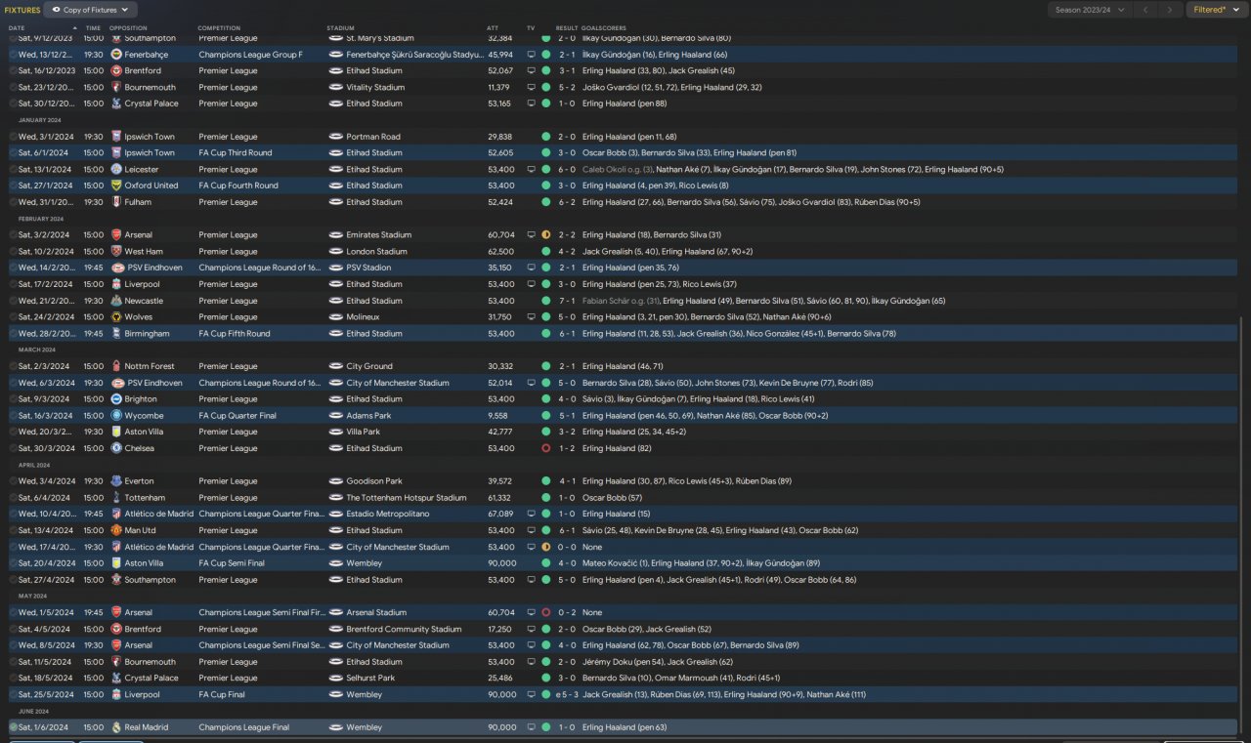Click the Newcastle club crest

[116, 301]
